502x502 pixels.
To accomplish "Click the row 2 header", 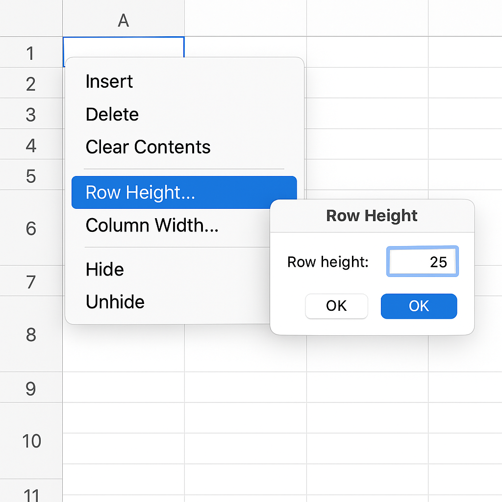I will pos(31,84).
